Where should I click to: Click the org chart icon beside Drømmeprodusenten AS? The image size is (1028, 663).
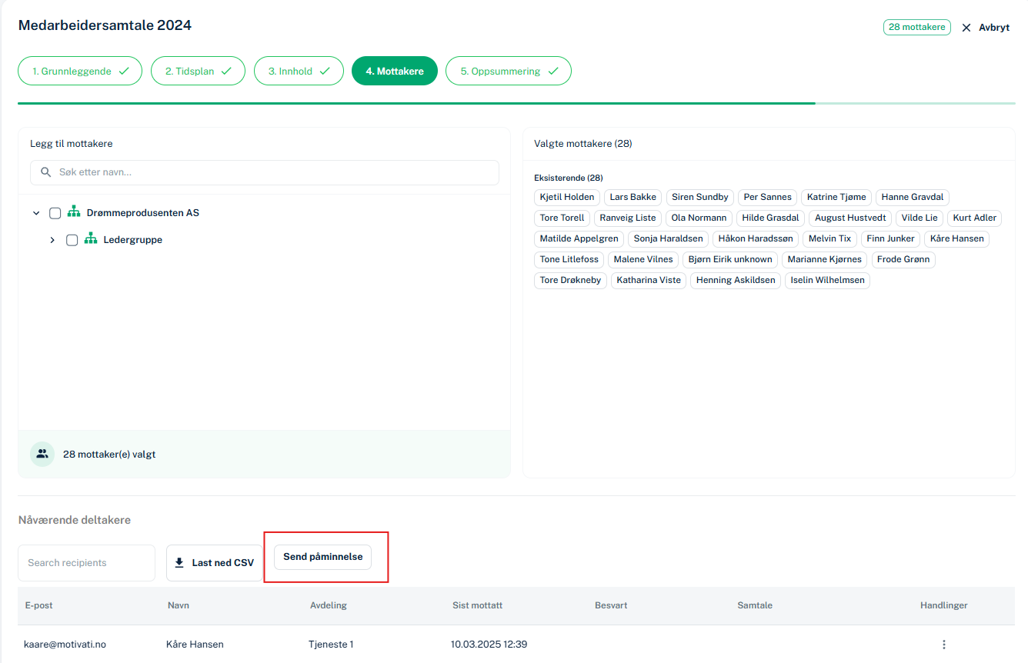point(74,212)
